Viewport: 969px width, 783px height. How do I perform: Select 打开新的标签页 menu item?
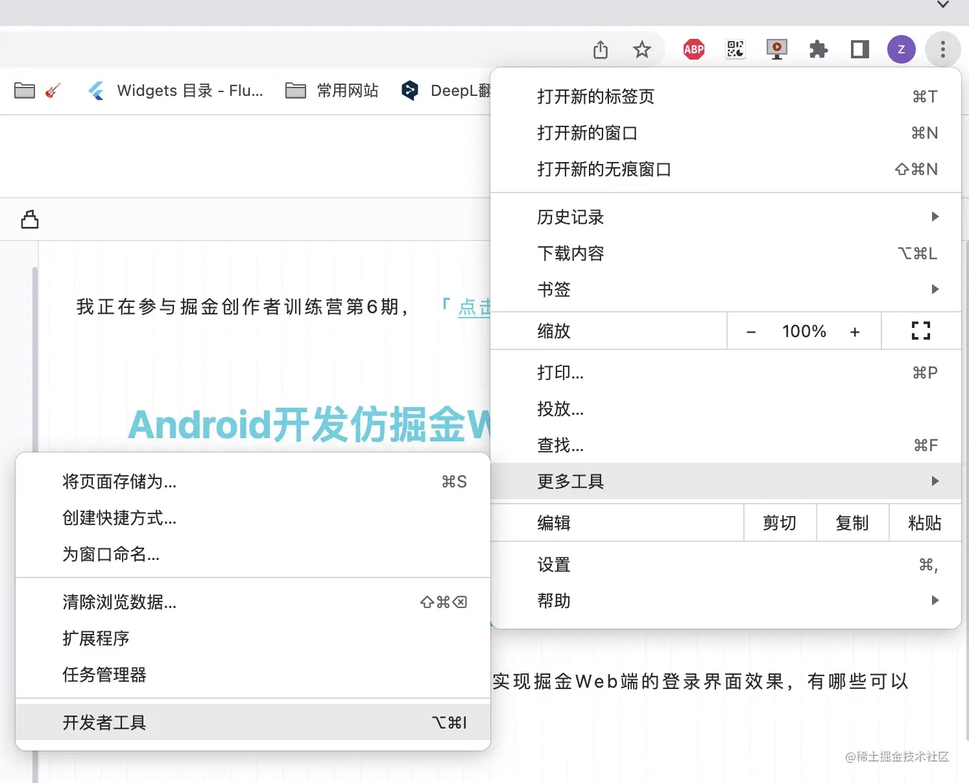point(725,97)
